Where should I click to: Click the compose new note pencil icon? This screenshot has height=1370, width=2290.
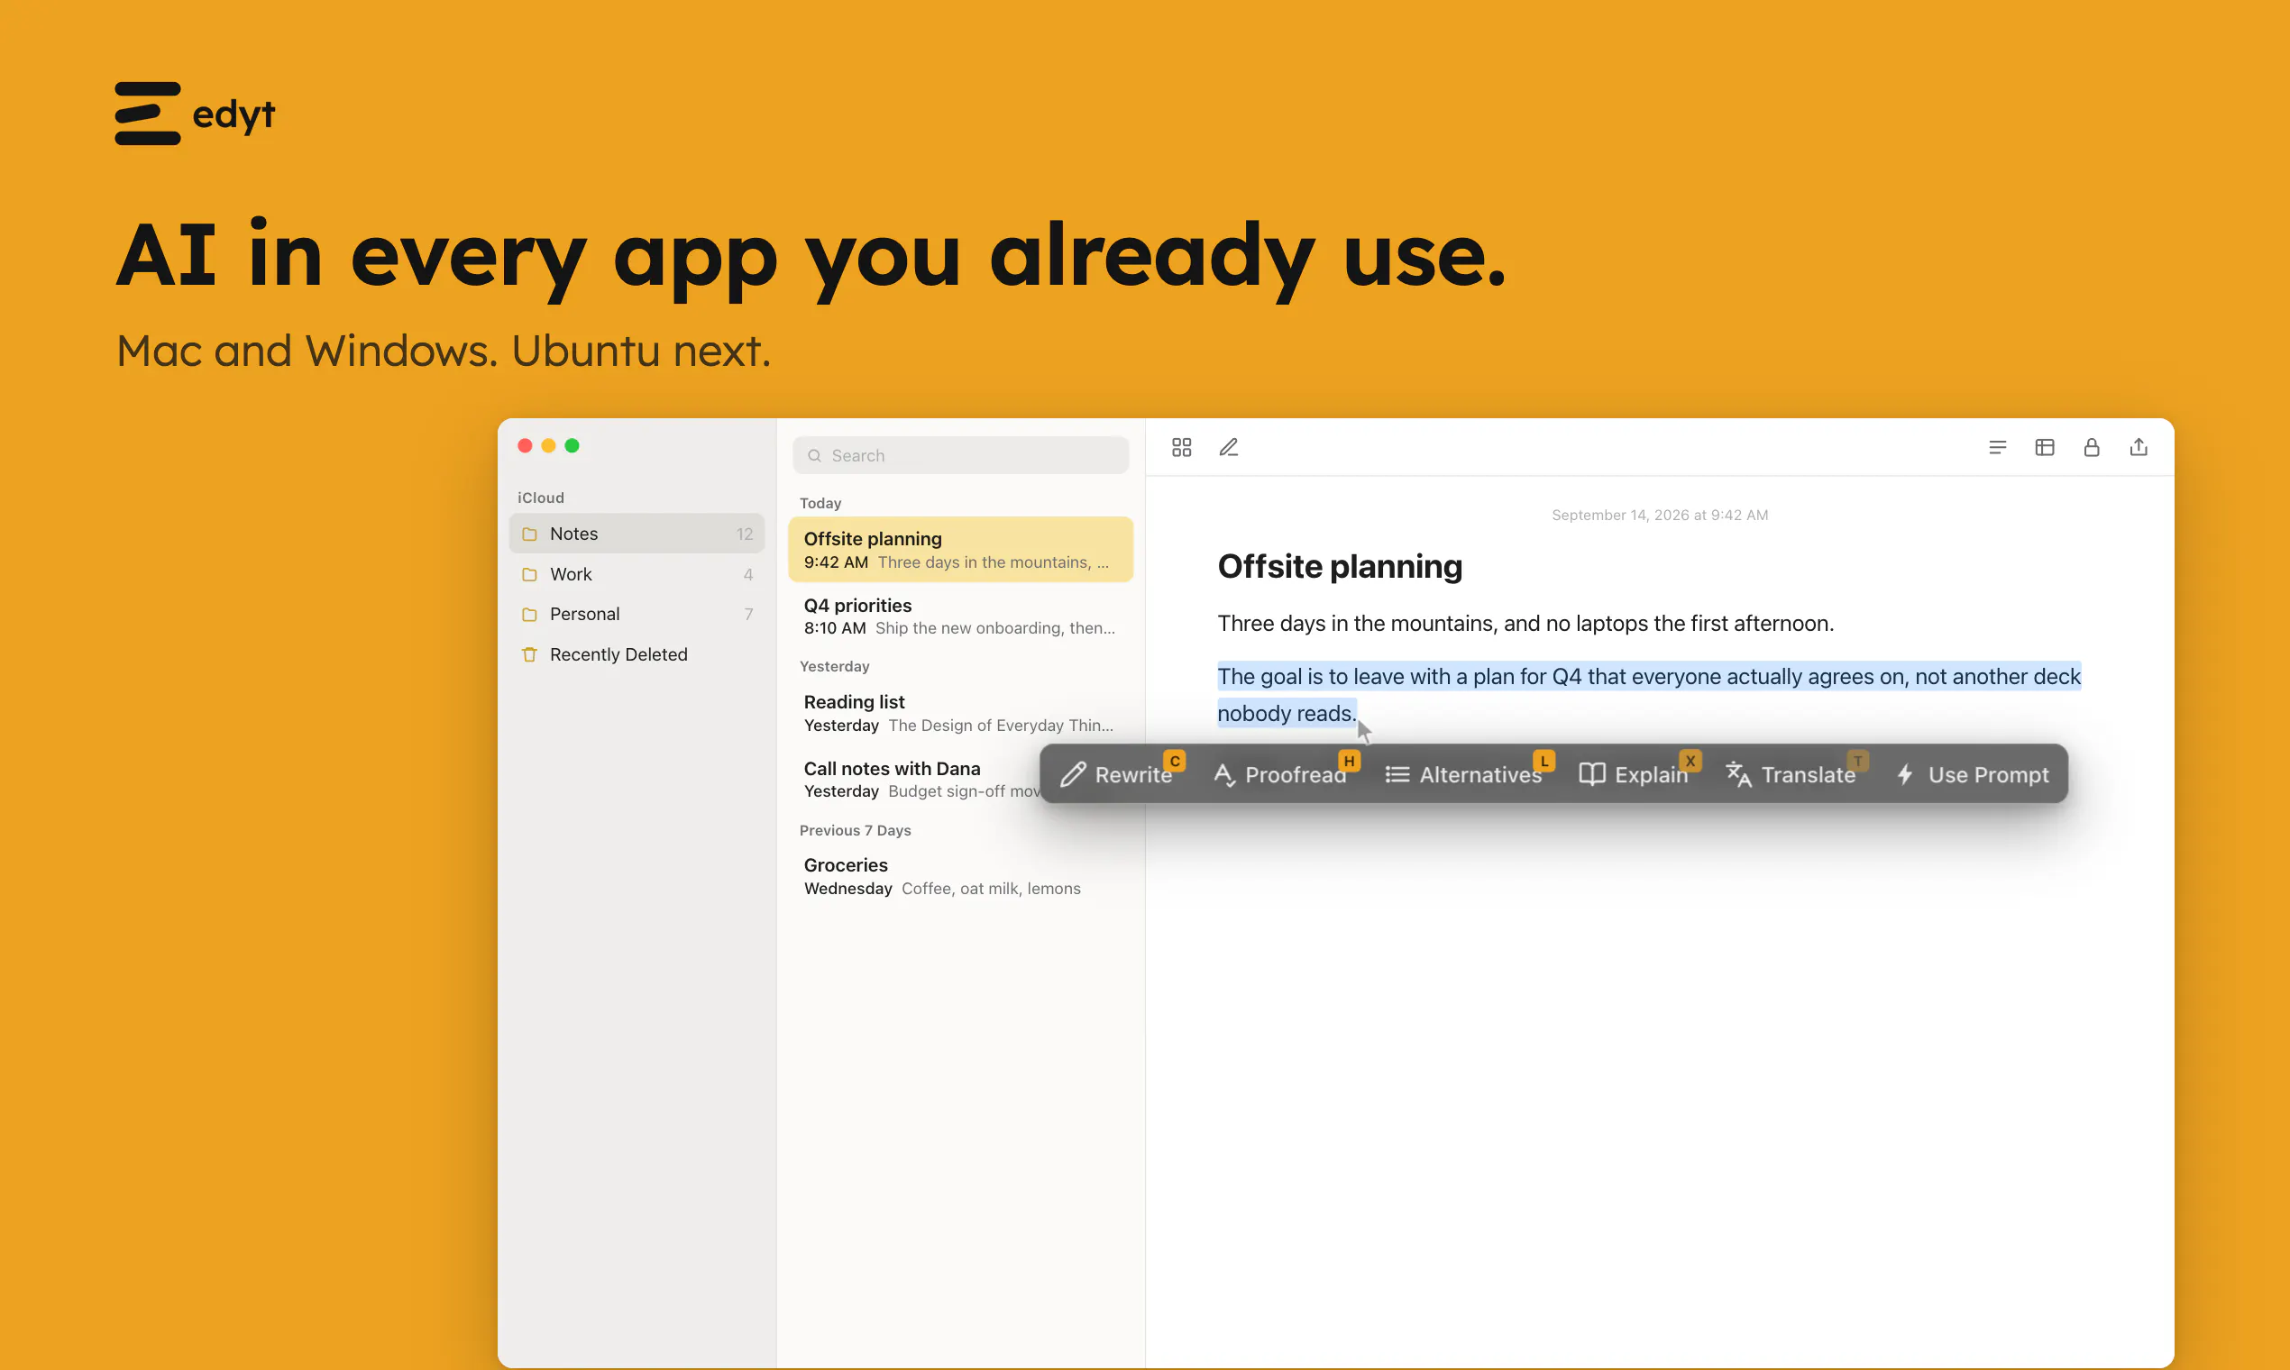click(x=1228, y=448)
